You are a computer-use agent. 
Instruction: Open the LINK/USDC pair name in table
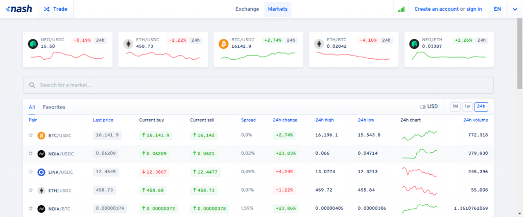pos(61,172)
